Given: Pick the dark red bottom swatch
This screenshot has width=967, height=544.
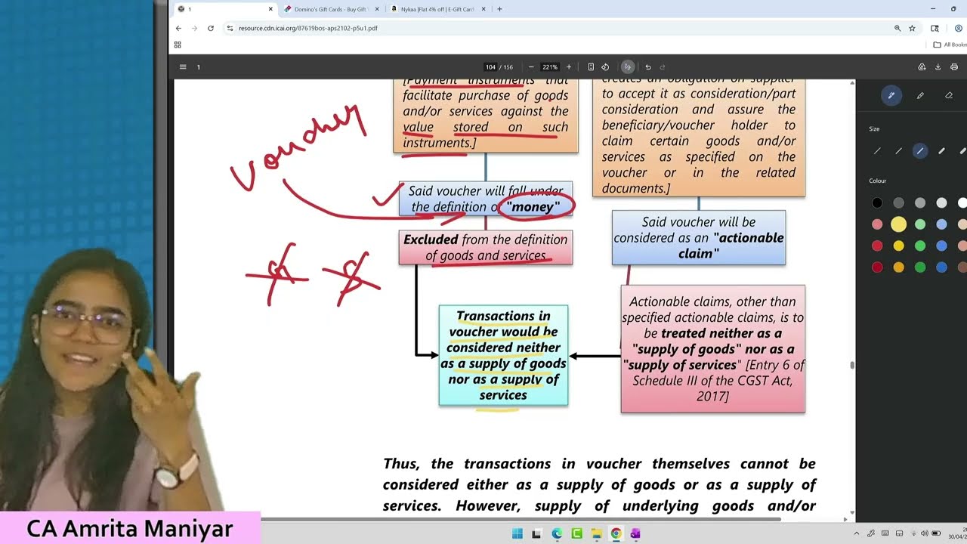Looking at the screenshot, I should (877, 267).
